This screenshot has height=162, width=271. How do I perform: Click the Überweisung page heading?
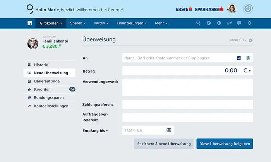click(x=99, y=39)
